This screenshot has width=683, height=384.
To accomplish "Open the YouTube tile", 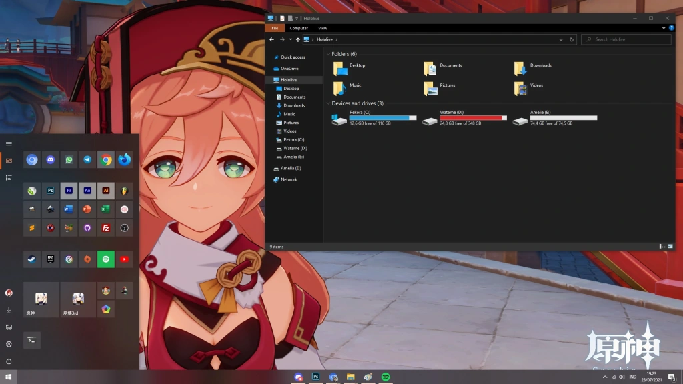I will 125,259.
